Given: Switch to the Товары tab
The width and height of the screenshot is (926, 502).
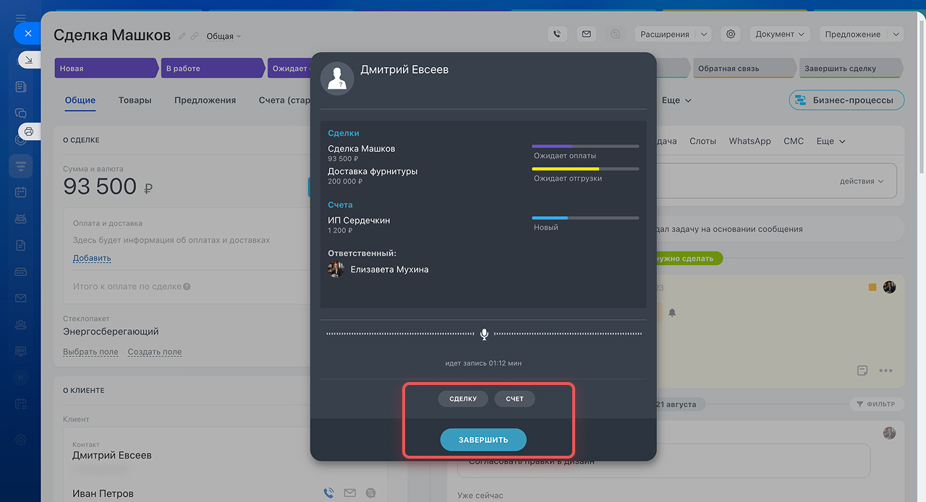Looking at the screenshot, I should click(135, 100).
